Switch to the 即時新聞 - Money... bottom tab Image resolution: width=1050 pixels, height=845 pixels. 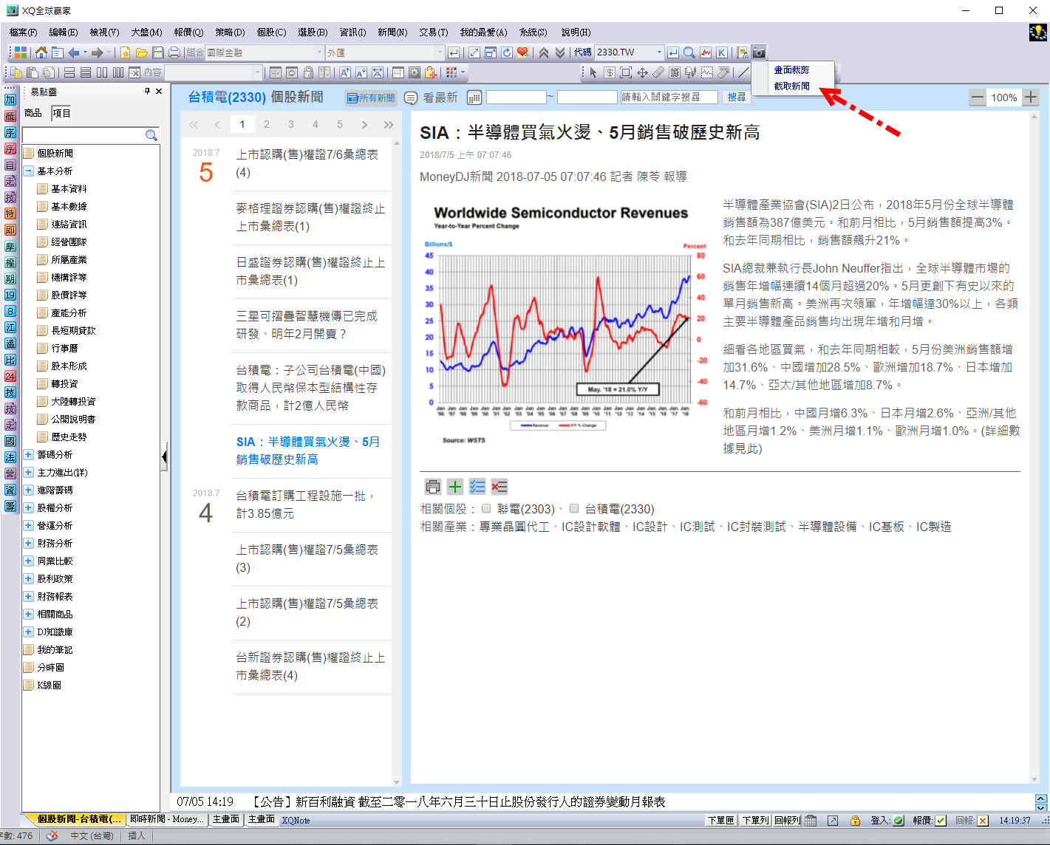[x=167, y=819]
